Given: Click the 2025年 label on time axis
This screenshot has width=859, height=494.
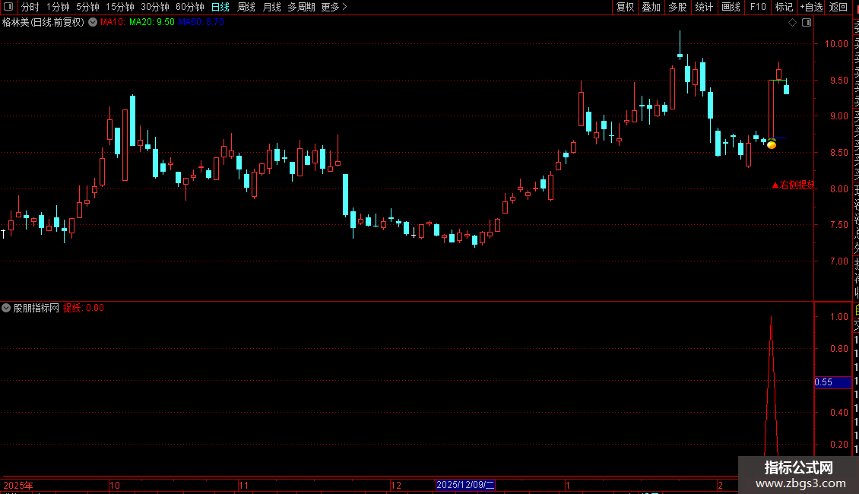Looking at the screenshot, I should tap(18, 485).
